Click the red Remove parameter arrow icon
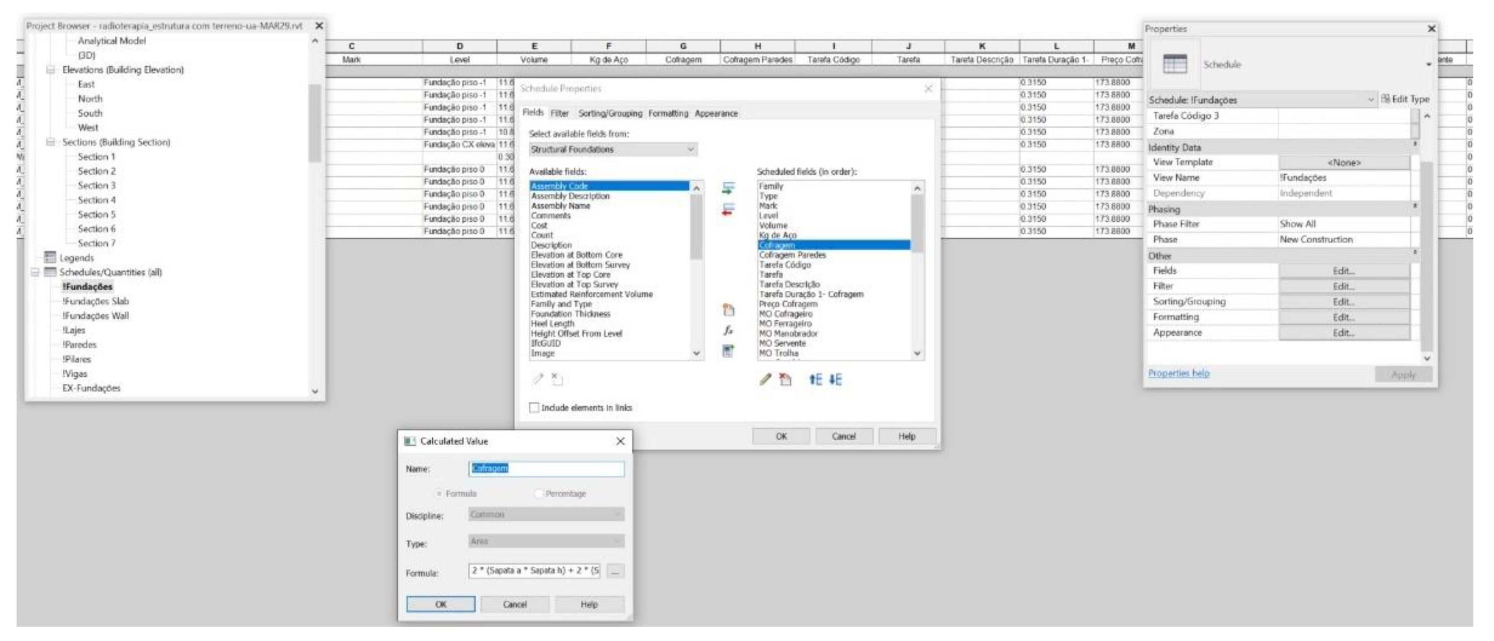 [728, 210]
